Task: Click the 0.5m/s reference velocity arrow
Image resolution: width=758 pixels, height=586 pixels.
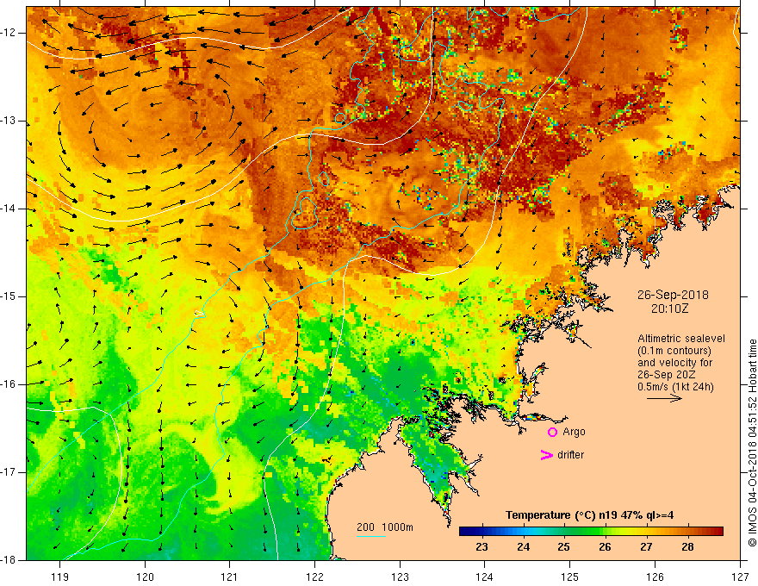Action: tap(664, 398)
